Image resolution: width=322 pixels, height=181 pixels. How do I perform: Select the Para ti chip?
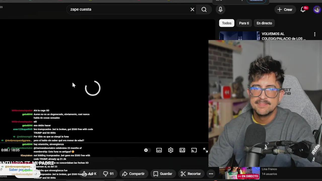click(x=244, y=23)
